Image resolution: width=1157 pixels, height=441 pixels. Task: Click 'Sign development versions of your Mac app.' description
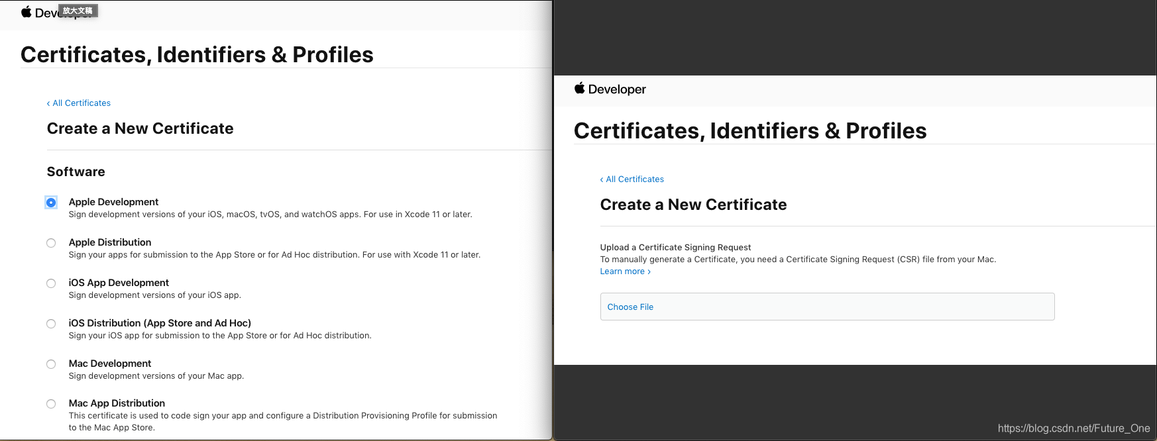[x=156, y=376]
